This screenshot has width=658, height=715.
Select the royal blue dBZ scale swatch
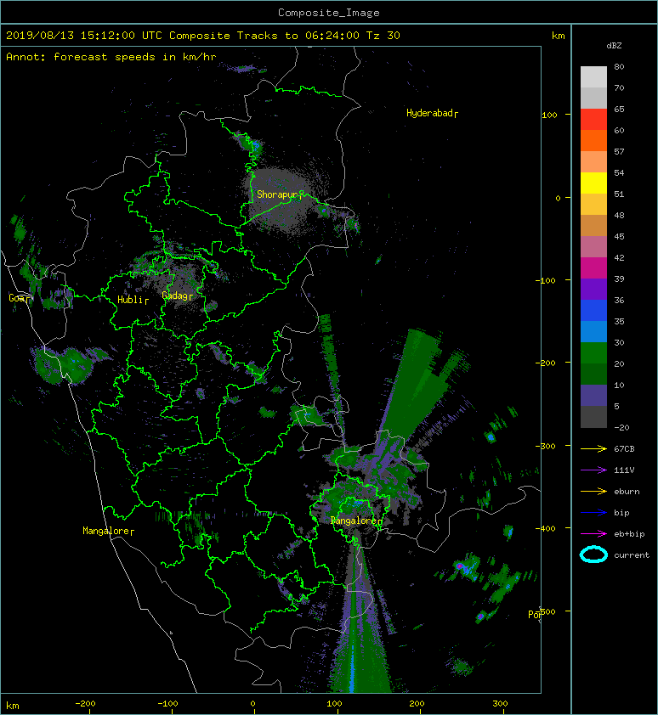593,310
